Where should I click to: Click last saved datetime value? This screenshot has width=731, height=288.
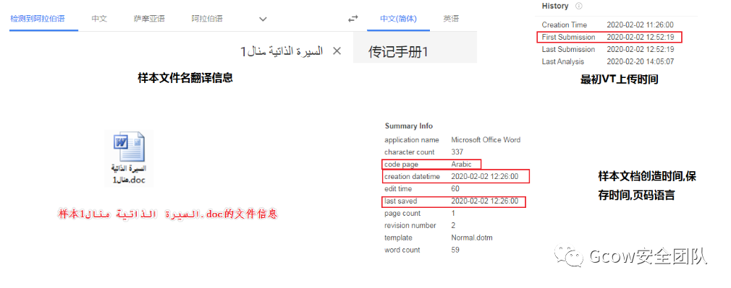click(485, 201)
